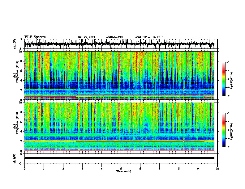
Task: Click the time axis tick label "1"
Action: click(x=44, y=169)
